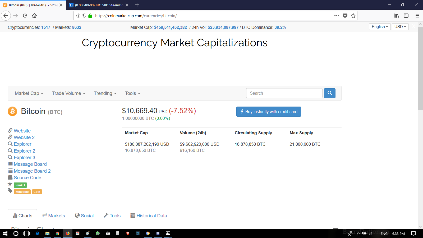Click the magnifier search button
Viewport: 423px width, 238px height.
[330, 93]
